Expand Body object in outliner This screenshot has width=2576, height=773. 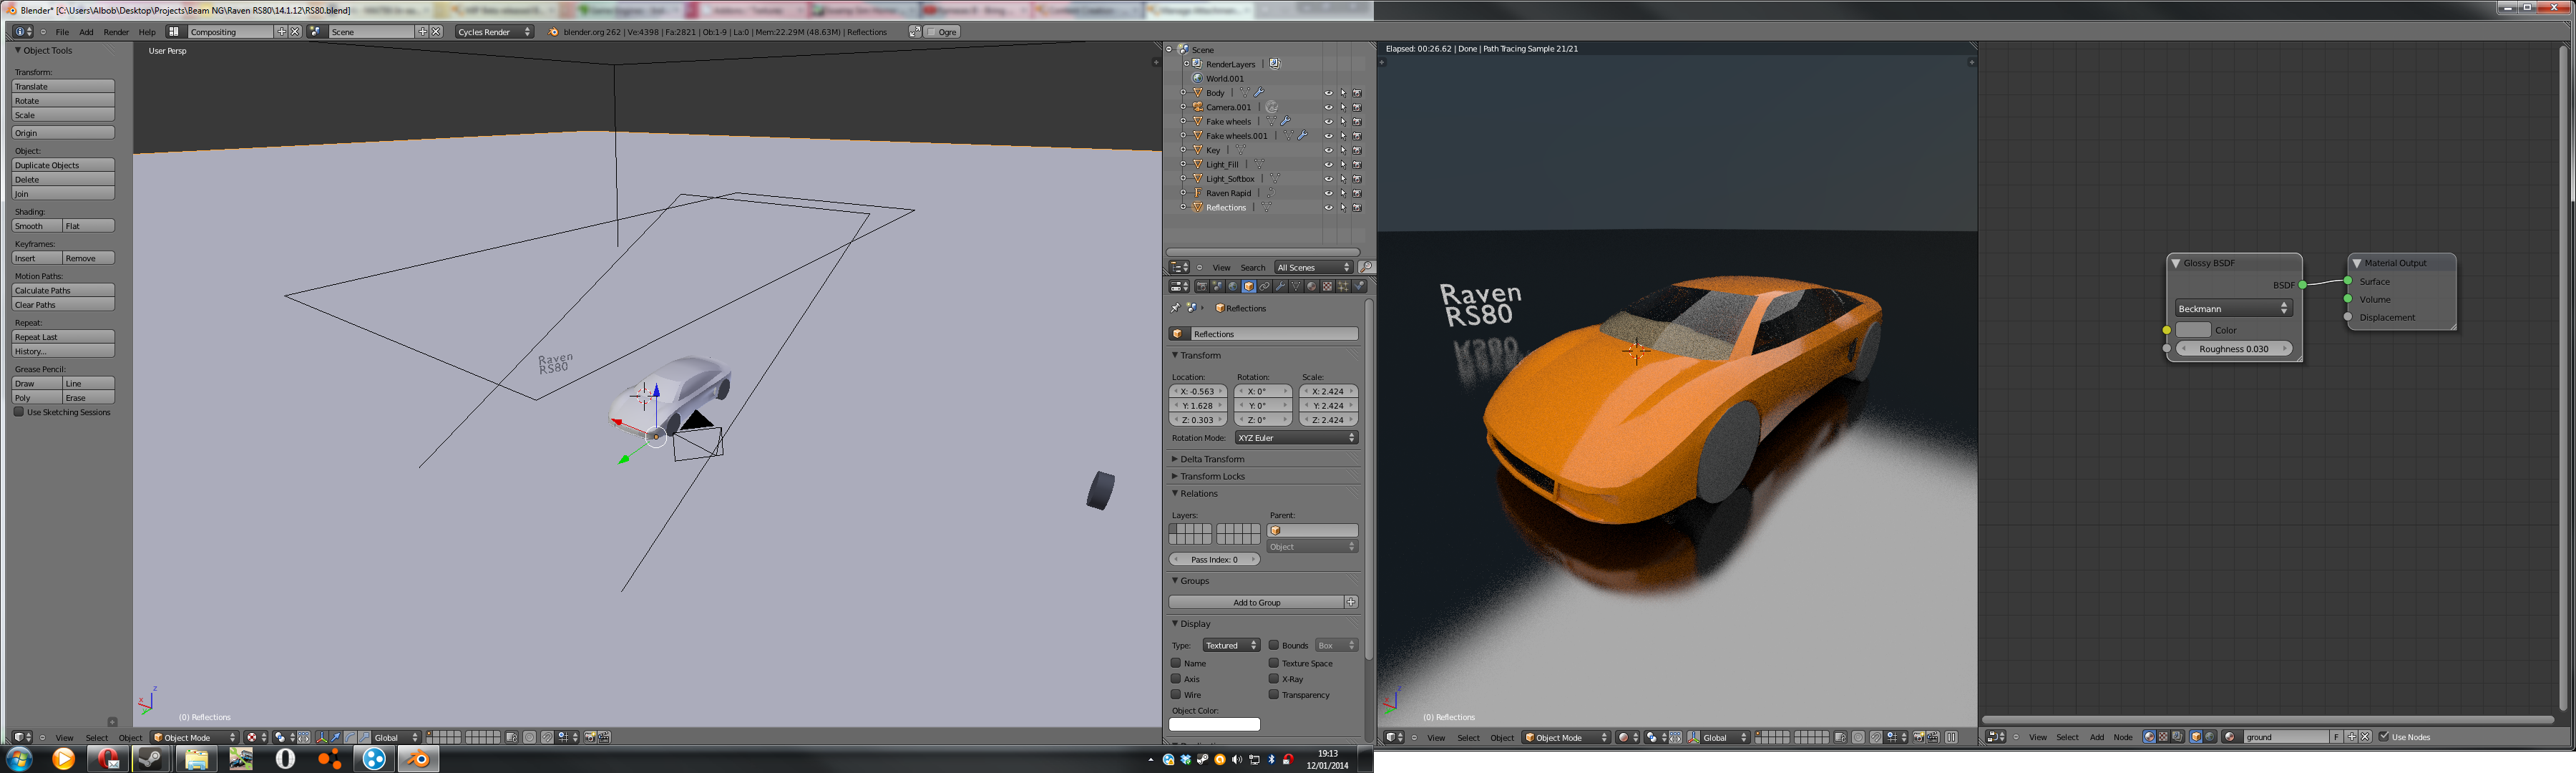1183,92
